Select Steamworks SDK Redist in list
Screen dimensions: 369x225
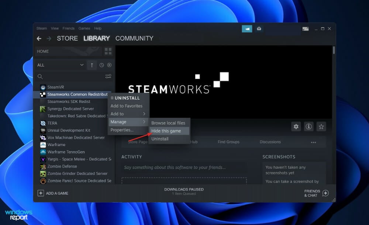pos(69,102)
